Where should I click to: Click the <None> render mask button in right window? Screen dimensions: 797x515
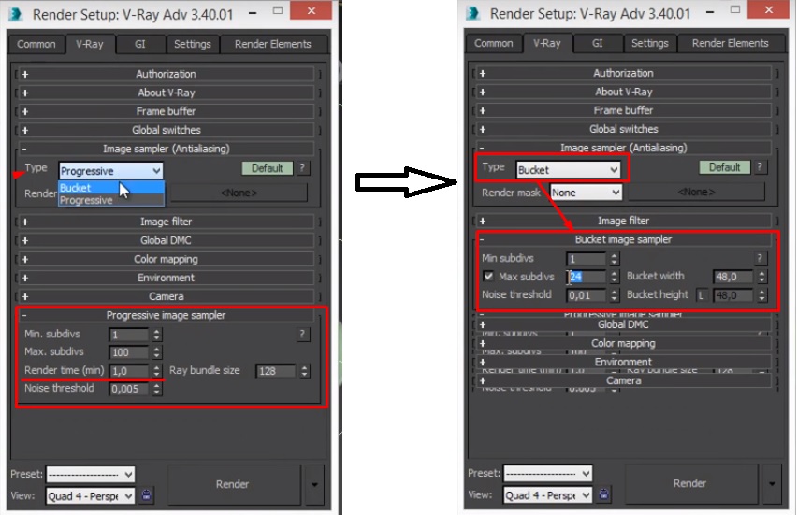click(x=696, y=192)
